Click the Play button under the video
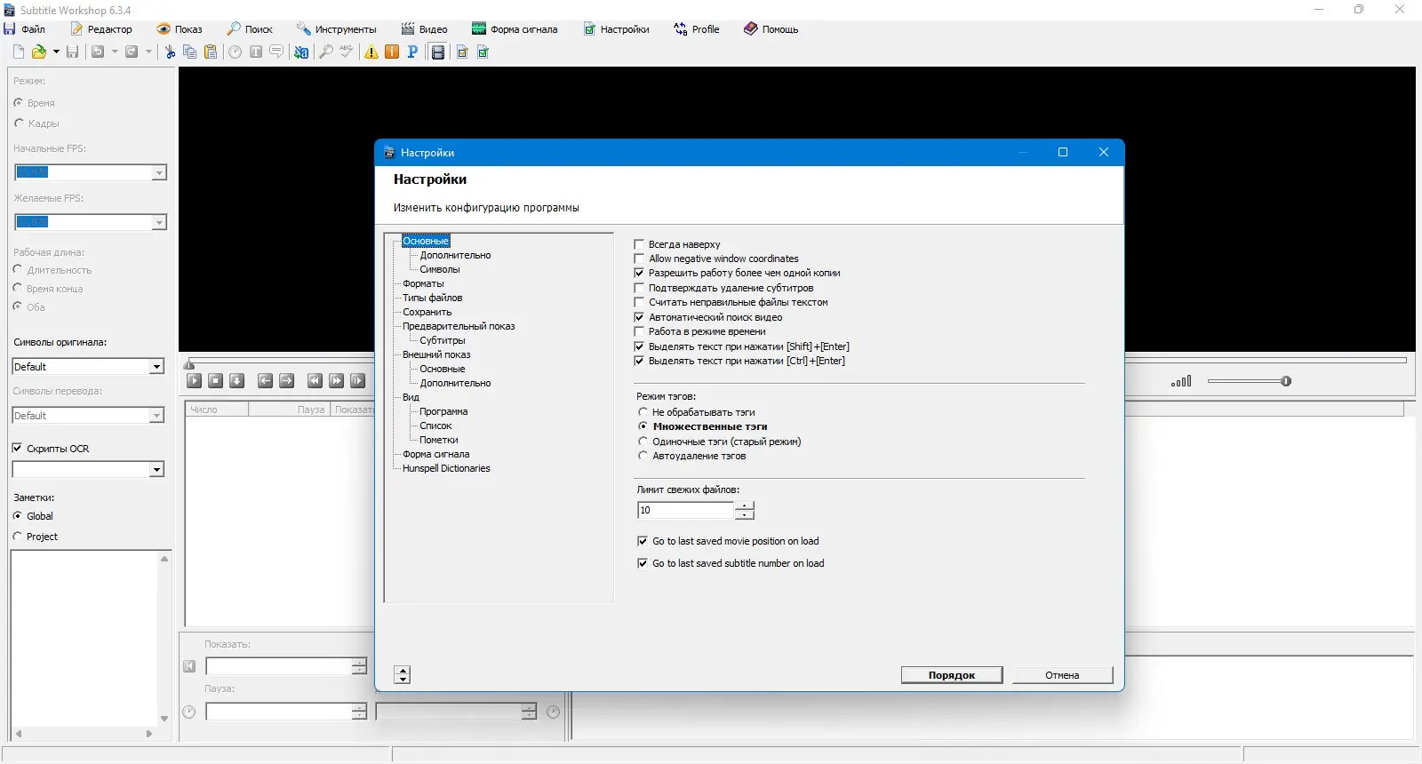 [195, 380]
